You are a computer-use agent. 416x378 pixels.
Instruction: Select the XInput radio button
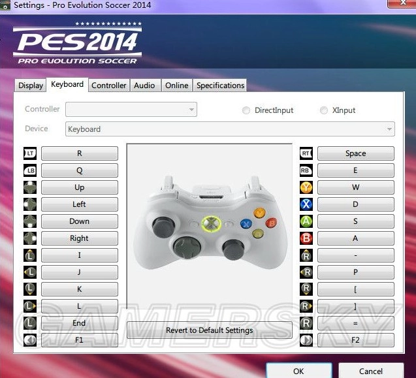point(324,110)
